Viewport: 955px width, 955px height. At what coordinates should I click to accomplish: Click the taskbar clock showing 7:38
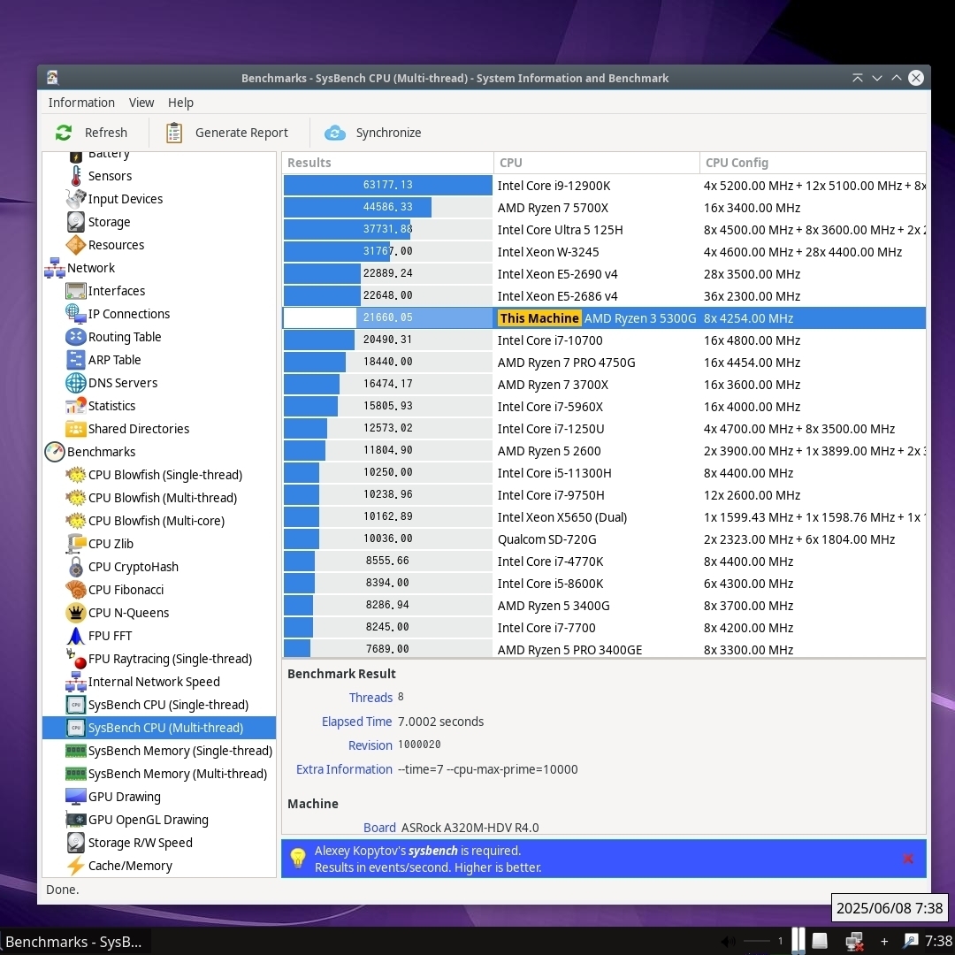[938, 942]
